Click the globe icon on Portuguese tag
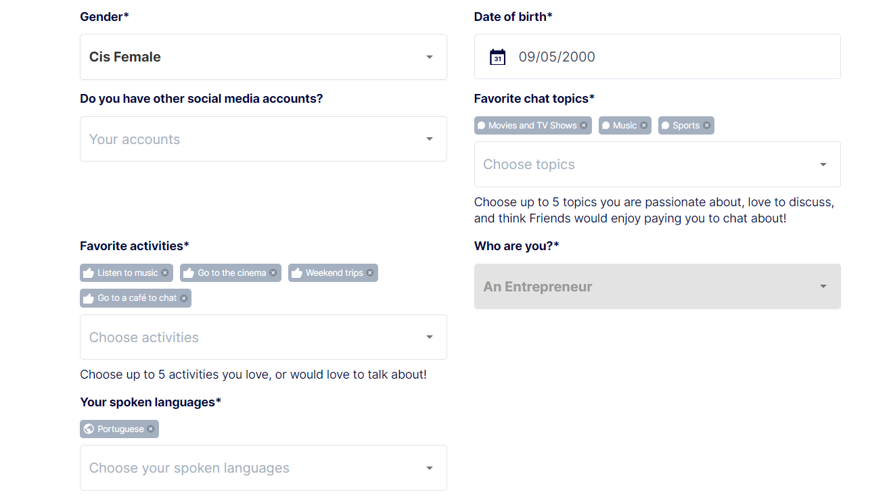 click(89, 429)
